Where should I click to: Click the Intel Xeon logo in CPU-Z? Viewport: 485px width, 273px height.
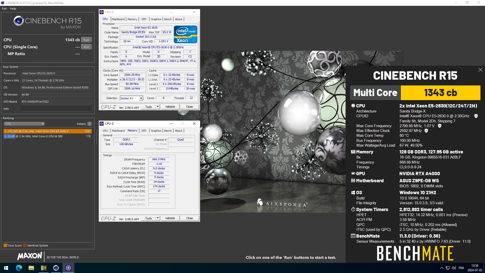pyautogui.click(x=185, y=34)
